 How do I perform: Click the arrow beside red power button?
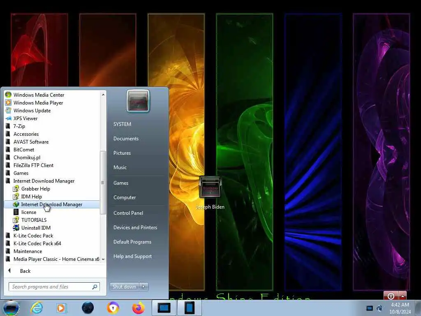click(402, 296)
